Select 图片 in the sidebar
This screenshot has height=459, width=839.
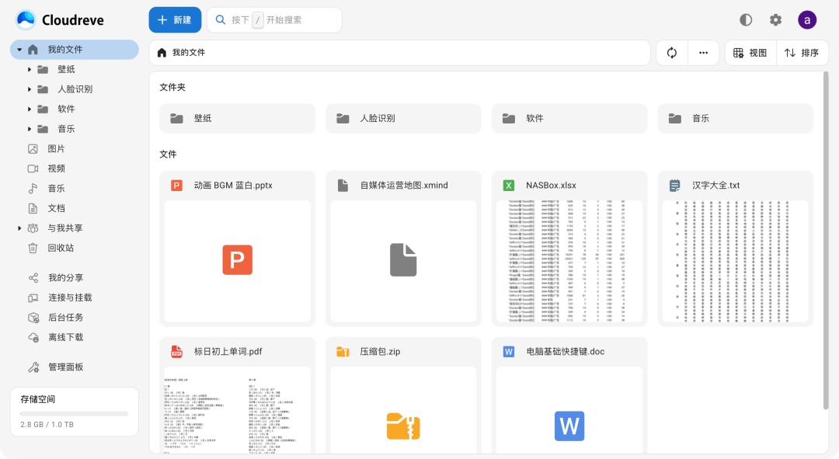click(x=56, y=148)
